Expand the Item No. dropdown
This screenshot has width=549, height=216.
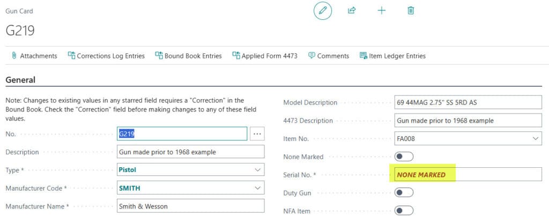(535, 139)
